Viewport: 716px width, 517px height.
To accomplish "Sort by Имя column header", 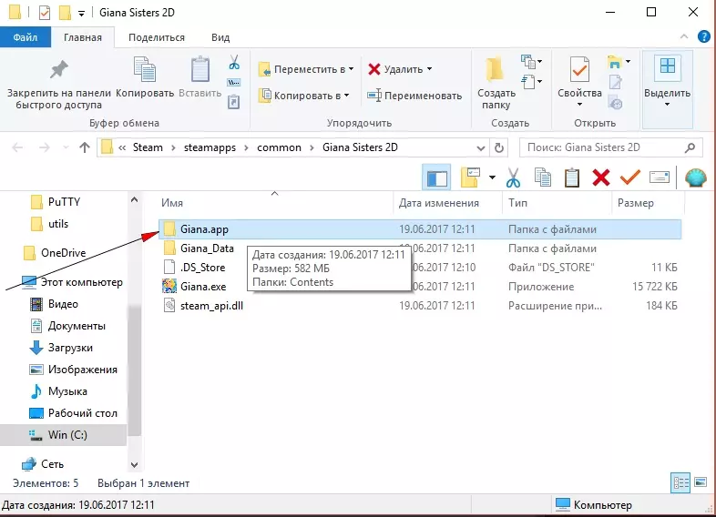I will 171,203.
